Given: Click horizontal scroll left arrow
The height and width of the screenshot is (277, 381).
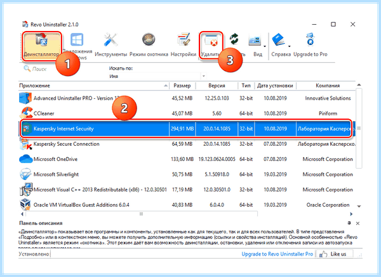Looking at the screenshot, I should click(22, 214).
